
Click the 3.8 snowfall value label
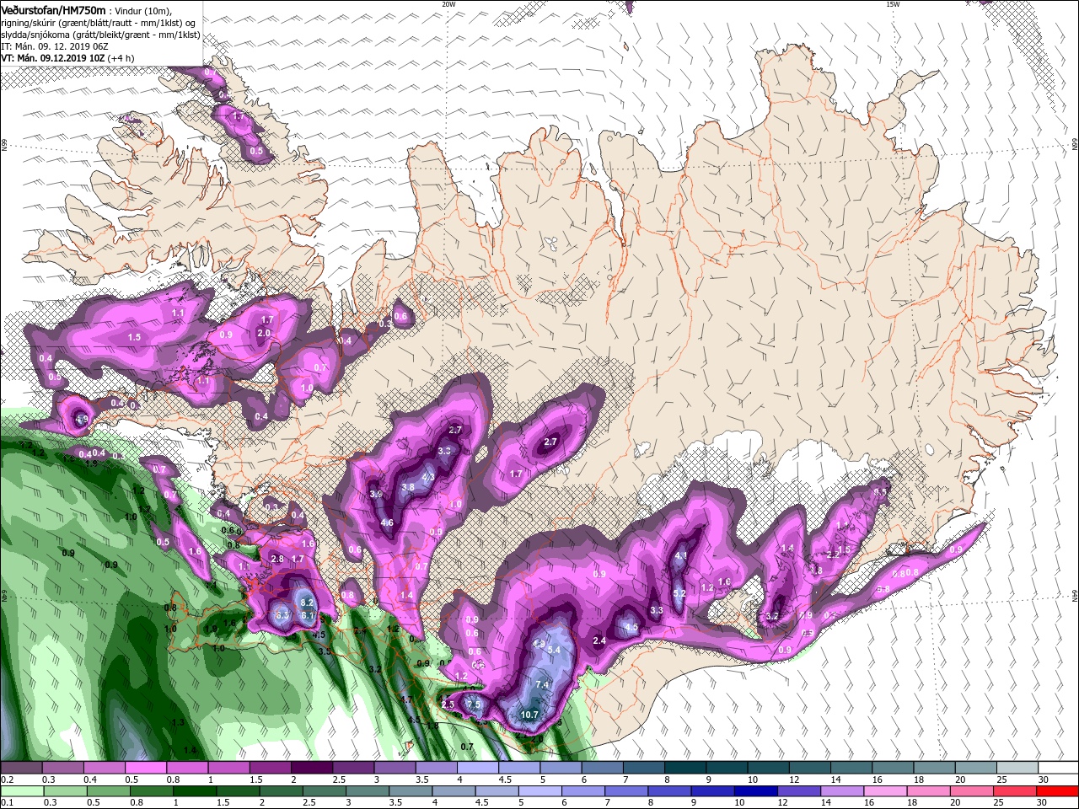coord(408,487)
